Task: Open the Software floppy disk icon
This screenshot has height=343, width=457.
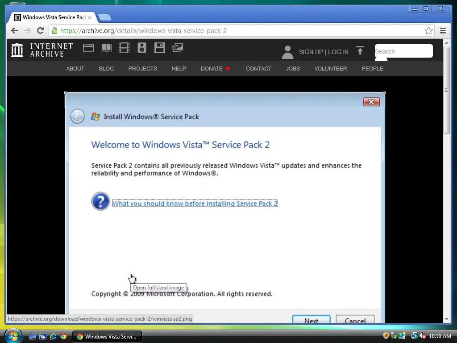Action: pyautogui.click(x=159, y=48)
